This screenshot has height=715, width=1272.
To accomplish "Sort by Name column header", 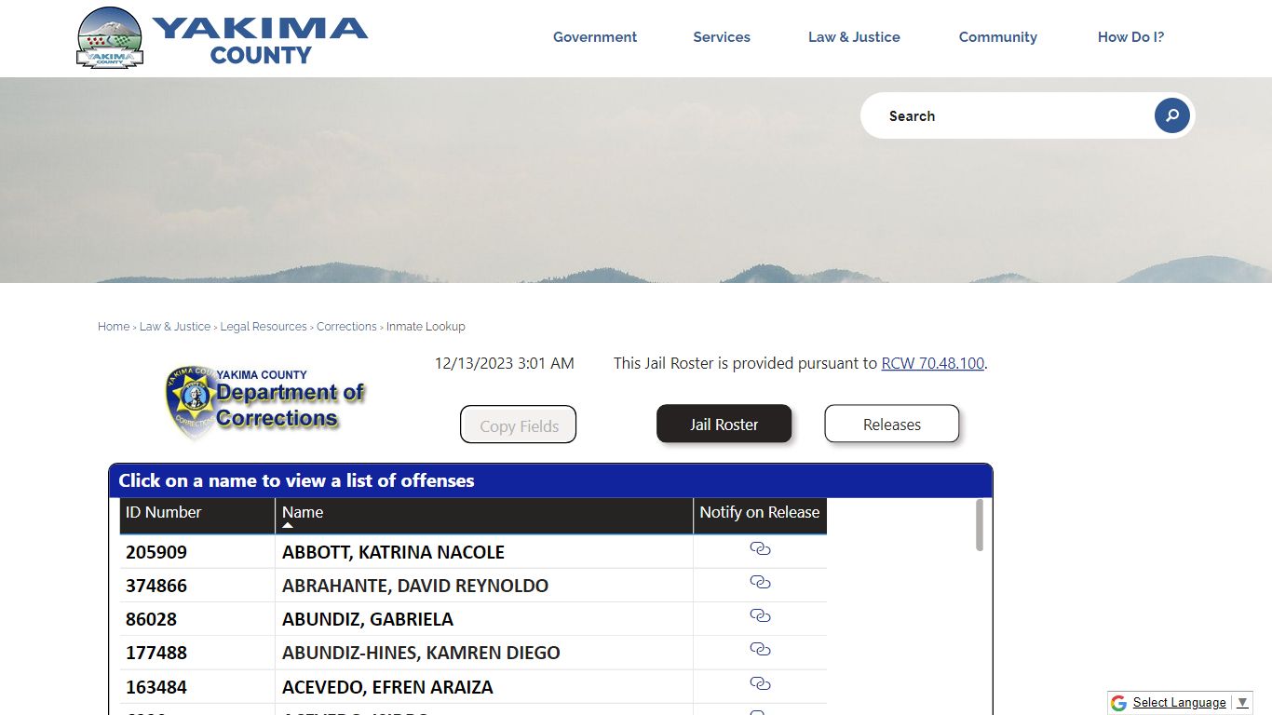I will (x=483, y=516).
